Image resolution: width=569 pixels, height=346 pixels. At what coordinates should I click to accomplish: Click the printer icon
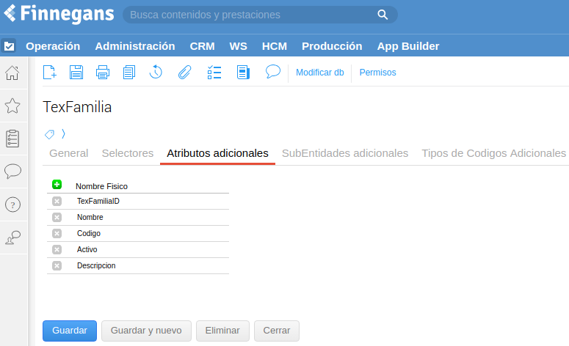tap(103, 73)
